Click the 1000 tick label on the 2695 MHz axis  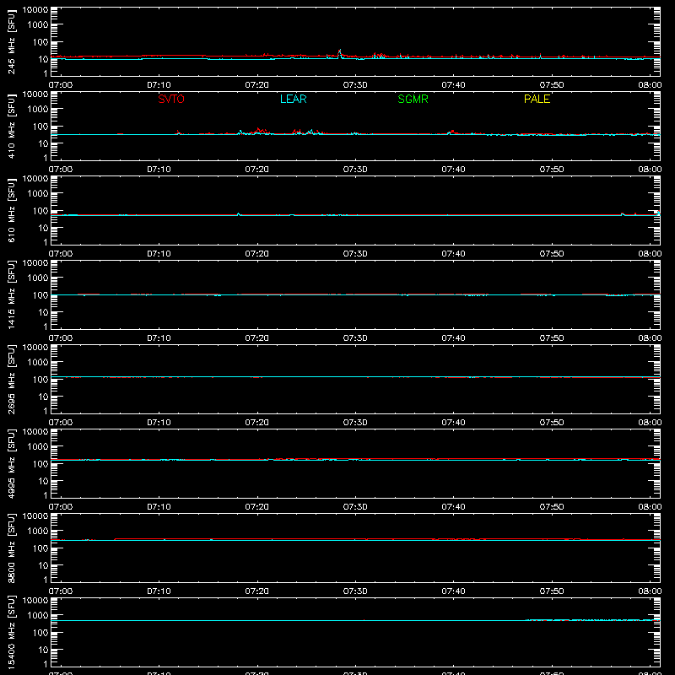[x=38, y=363]
